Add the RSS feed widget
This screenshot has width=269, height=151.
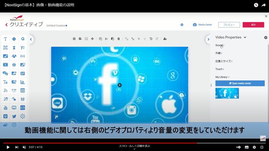tap(5, 90)
